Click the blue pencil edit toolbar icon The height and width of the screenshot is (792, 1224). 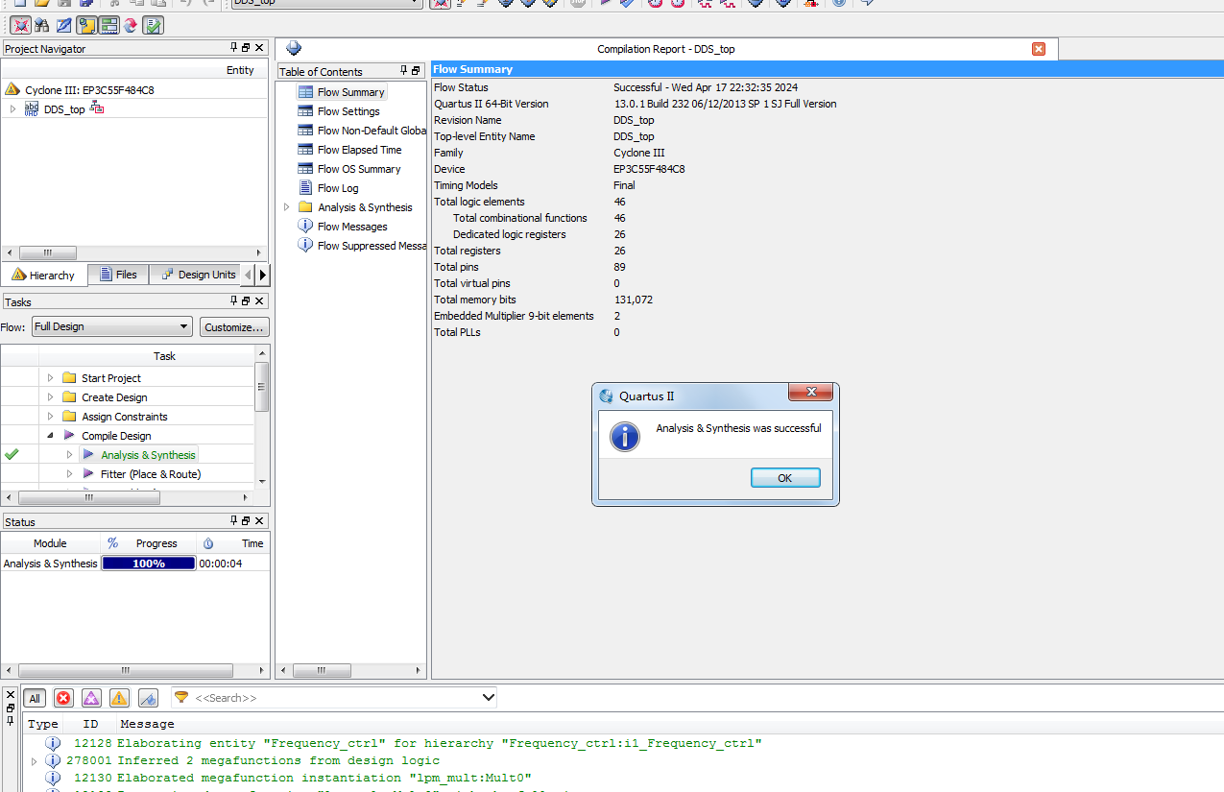click(63, 25)
